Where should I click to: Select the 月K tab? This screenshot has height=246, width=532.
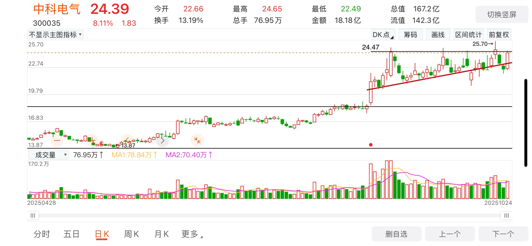coord(162,234)
